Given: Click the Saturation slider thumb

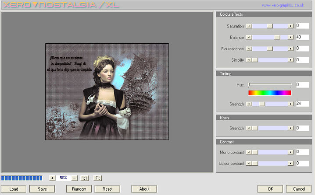Looking at the screenshot, I should [x=270, y=26].
